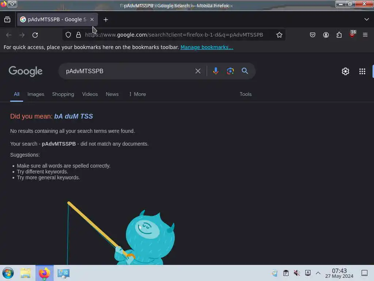Click the URL address bar
Screen dimensions: 374x281
pyautogui.click(x=174, y=35)
